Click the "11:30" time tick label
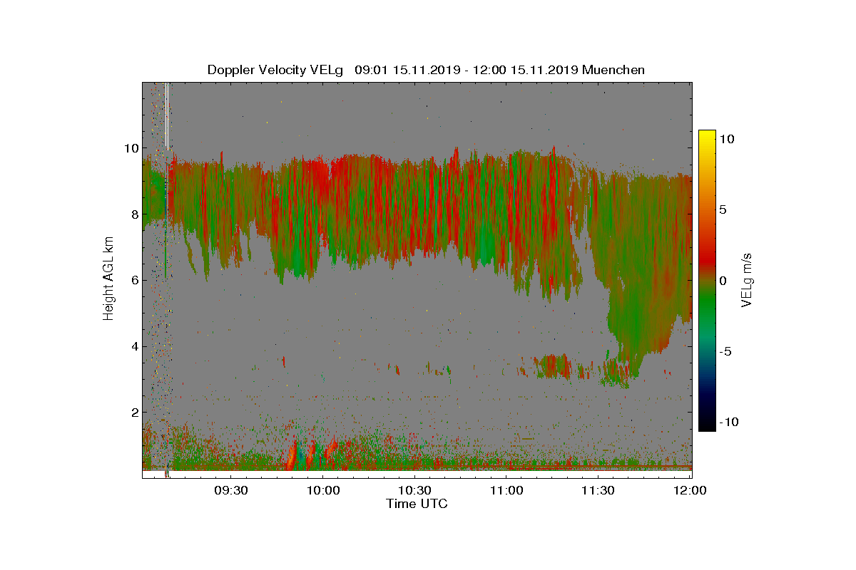The width and height of the screenshot is (856, 570). point(598,490)
